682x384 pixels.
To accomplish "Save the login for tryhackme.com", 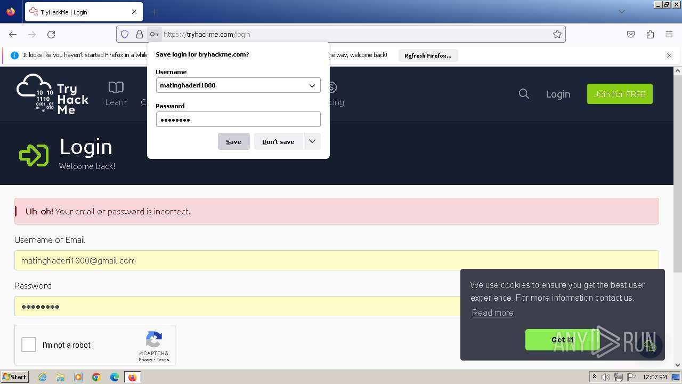I will tap(233, 141).
